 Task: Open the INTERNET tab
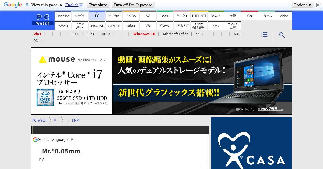[x=199, y=16]
